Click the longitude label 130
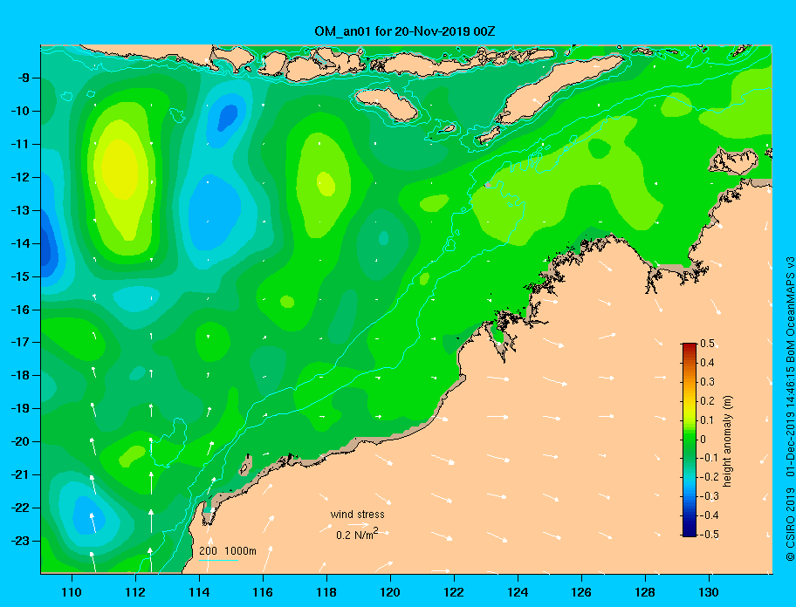This screenshot has width=796, height=607. coord(709,592)
